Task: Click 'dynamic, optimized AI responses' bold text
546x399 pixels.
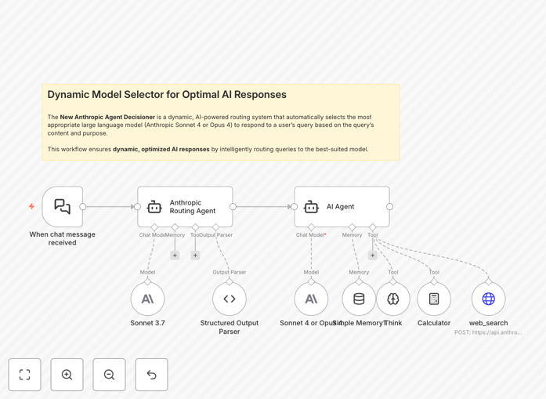Action: tap(161, 149)
